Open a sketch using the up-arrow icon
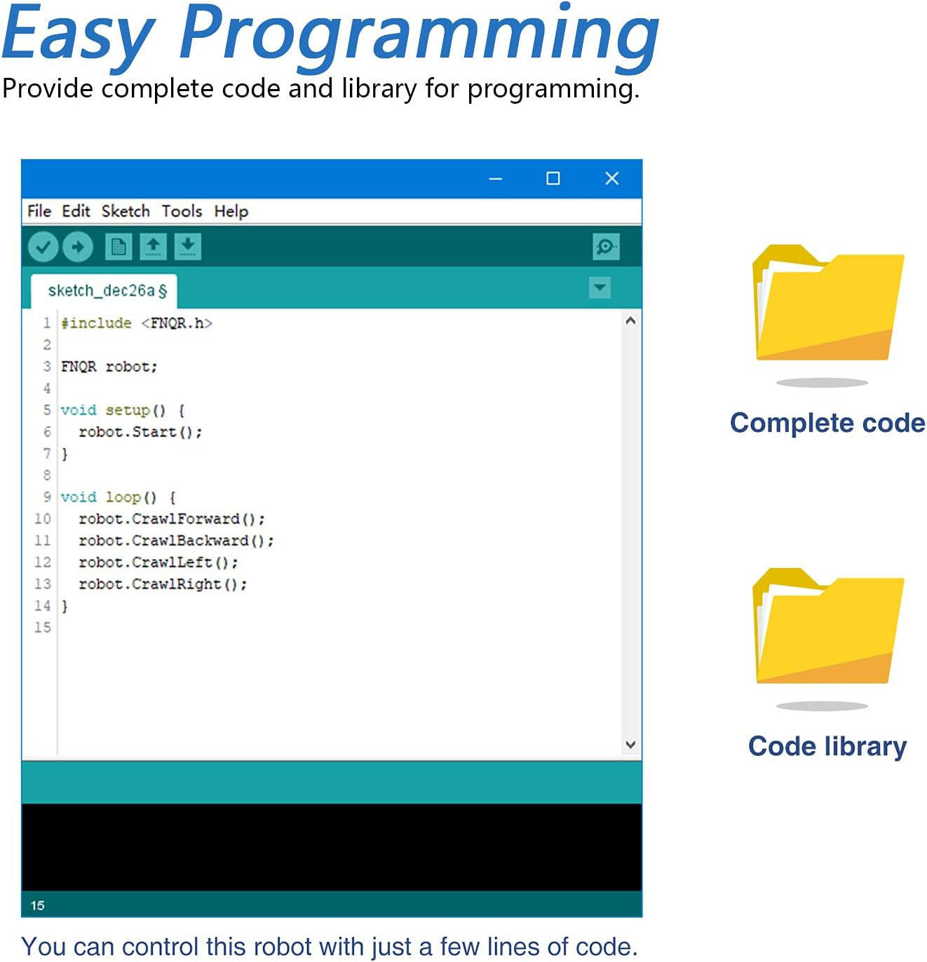 (x=153, y=247)
